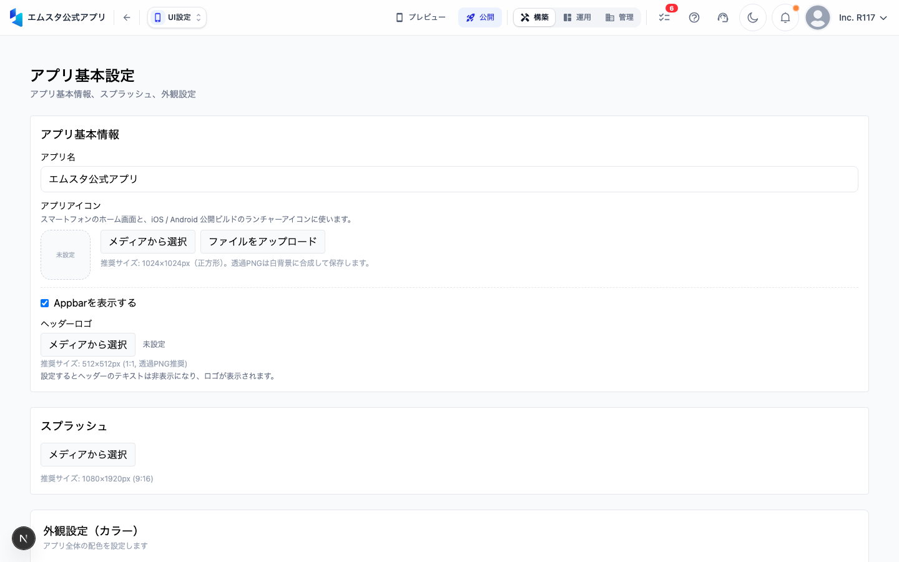Screen dimensions: 899x562
Task: Open the UI設定 section dropdown
Action: pos(177,17)
